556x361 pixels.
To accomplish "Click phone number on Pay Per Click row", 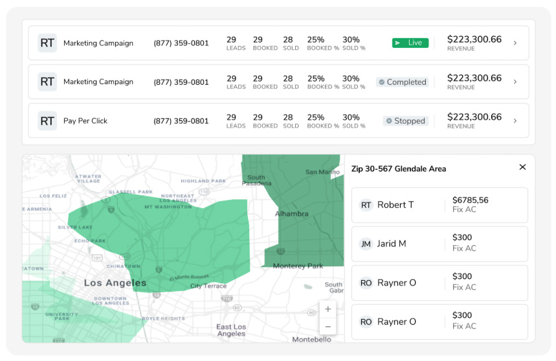I will [x=181, y=121].
